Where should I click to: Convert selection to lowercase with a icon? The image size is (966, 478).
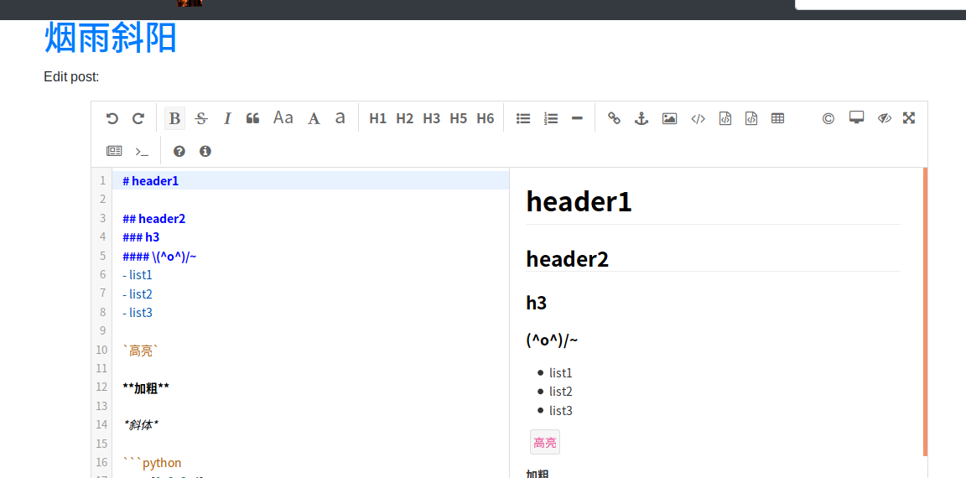coord(340,117)
